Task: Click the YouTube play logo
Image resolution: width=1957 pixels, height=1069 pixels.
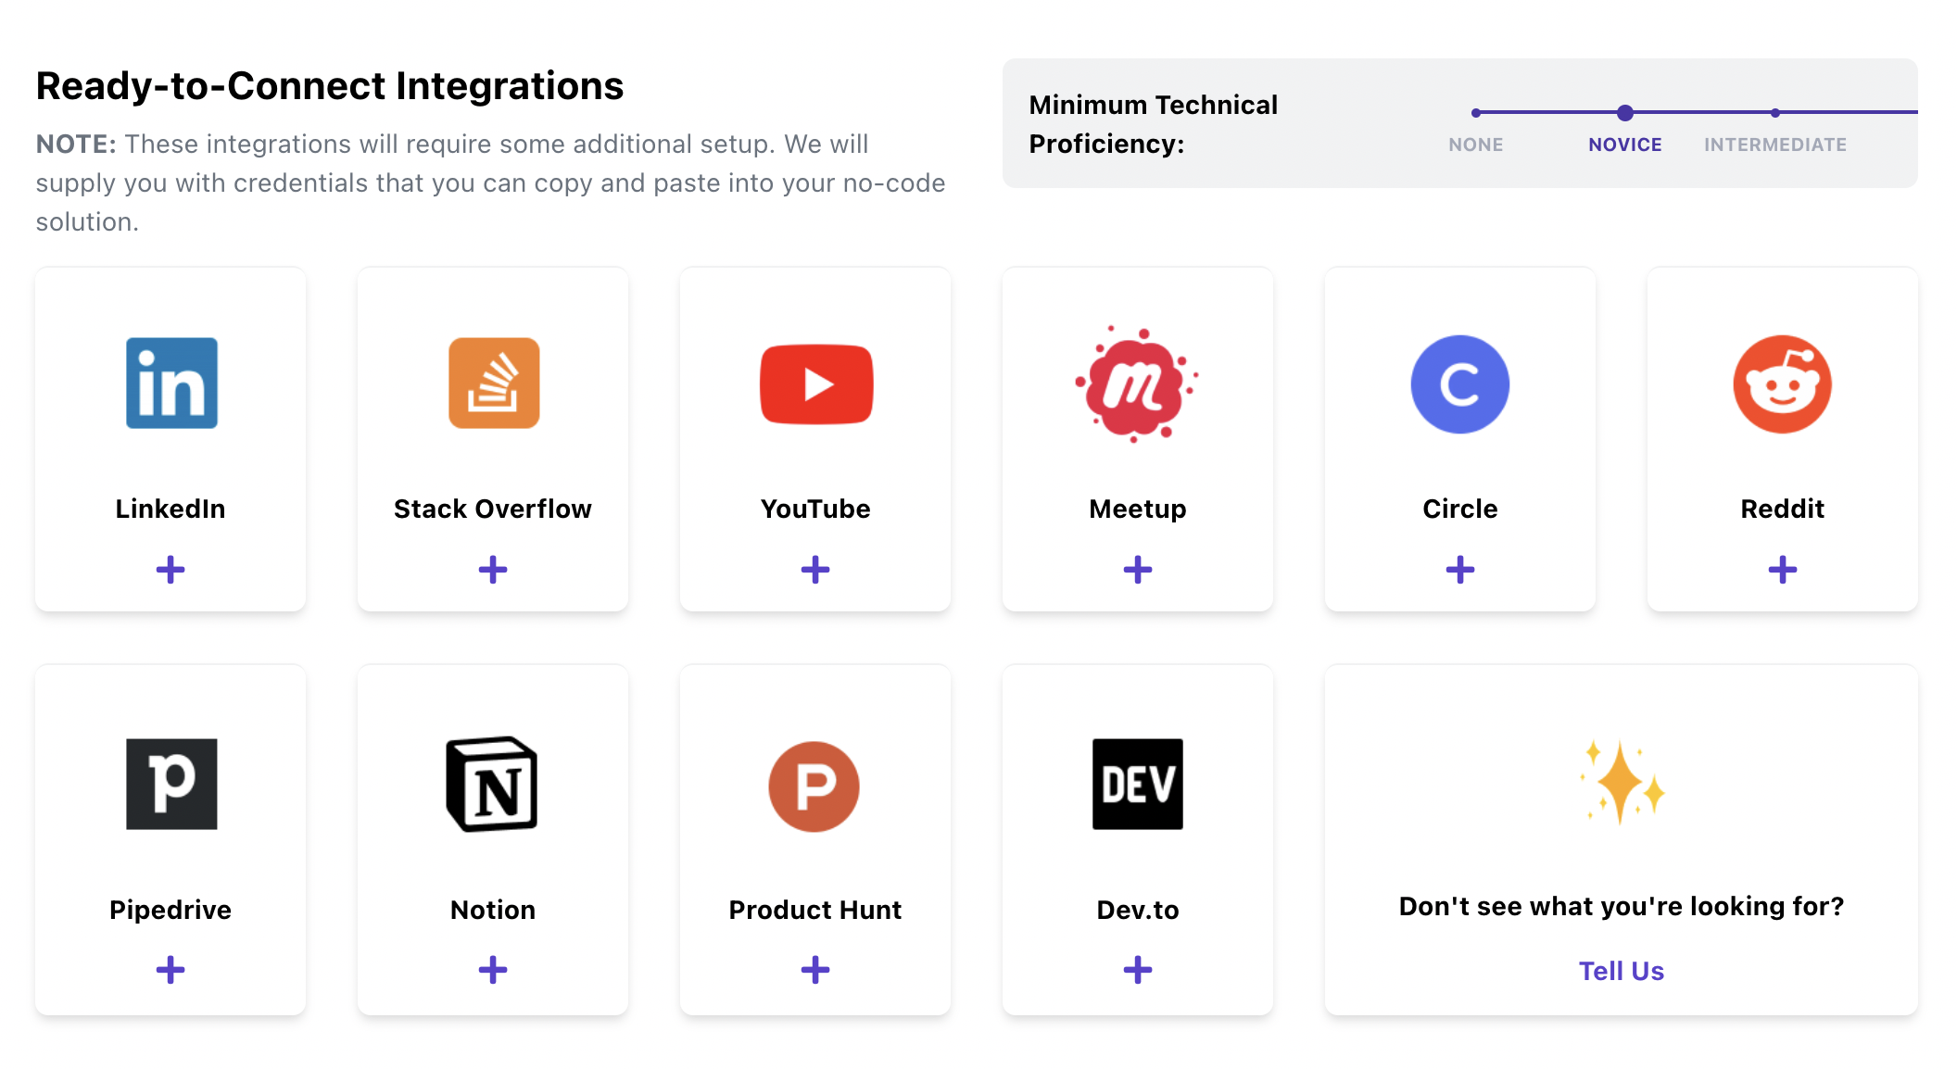Action: [816, 384]
